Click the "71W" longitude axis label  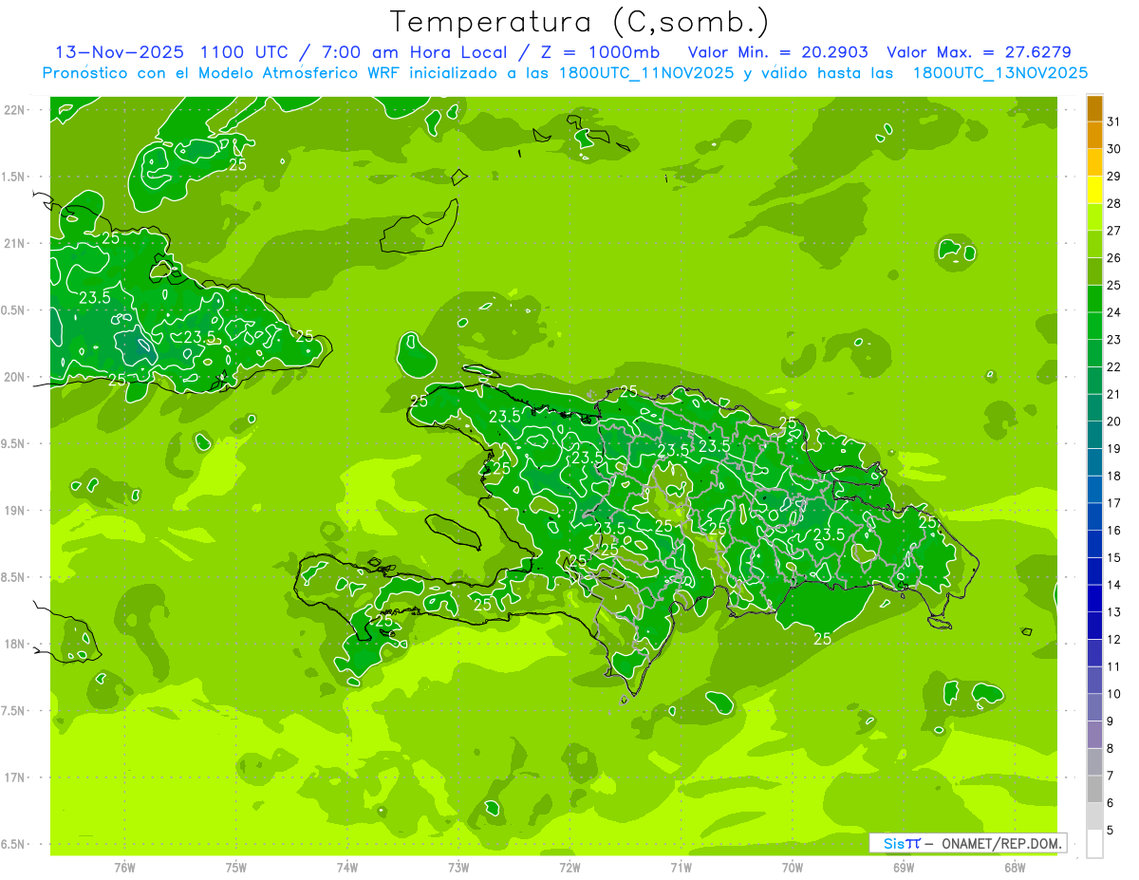pyautogui.click(x=681, y=867)
